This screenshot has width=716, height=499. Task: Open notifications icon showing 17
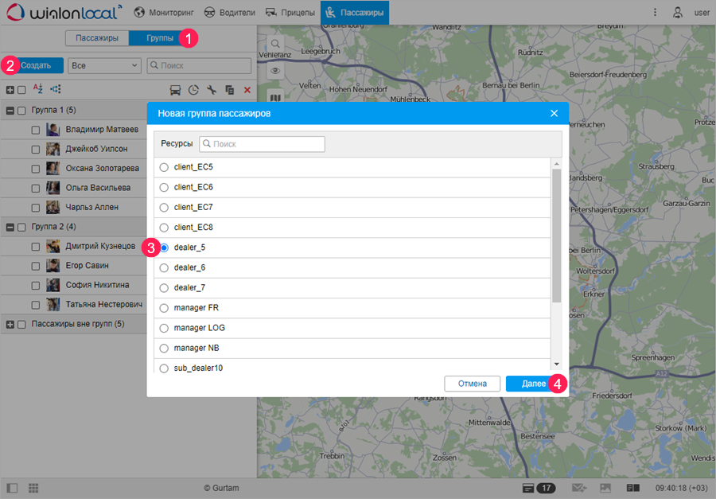point(539,488)
